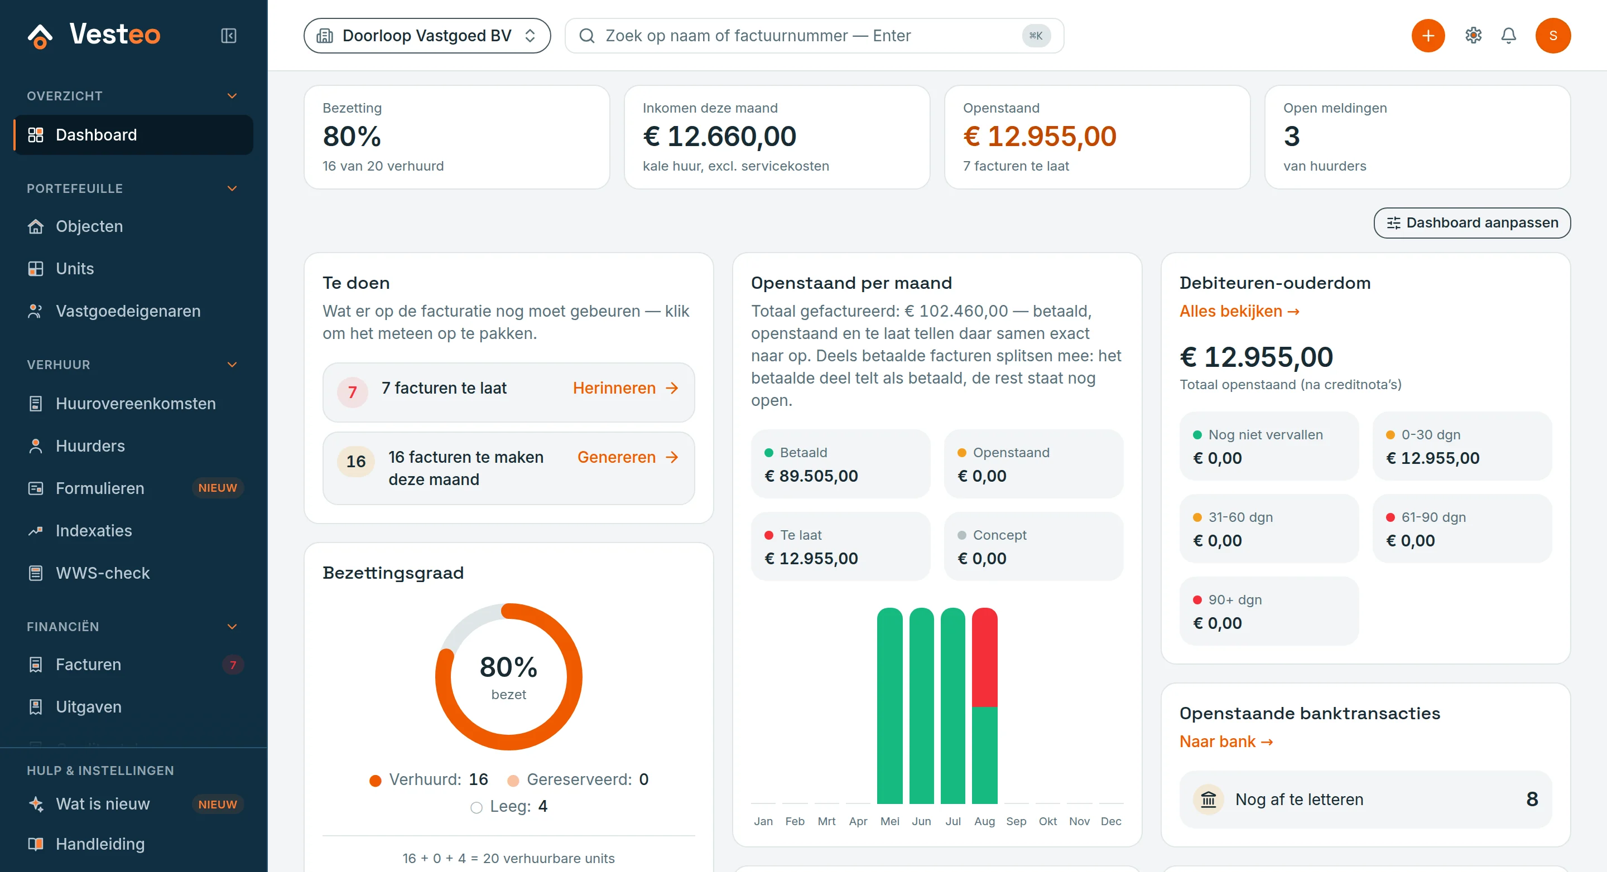Click Dashboard aanpassen button
The width and height of the screenshot is (1607, 872).
click(1471, 222)
